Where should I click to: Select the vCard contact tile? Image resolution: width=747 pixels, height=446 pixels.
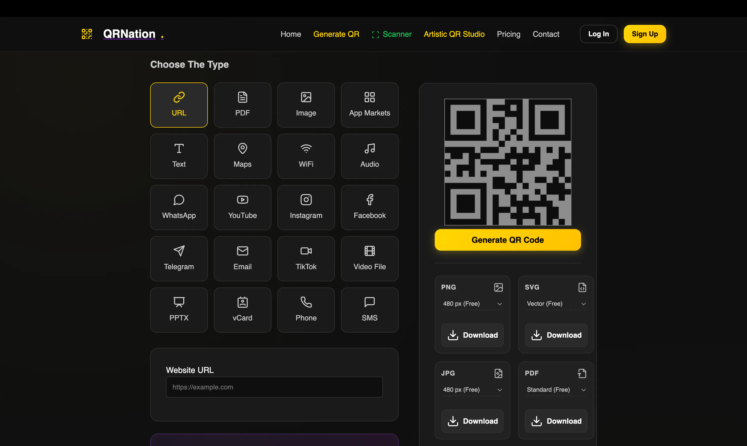(242, 310)
